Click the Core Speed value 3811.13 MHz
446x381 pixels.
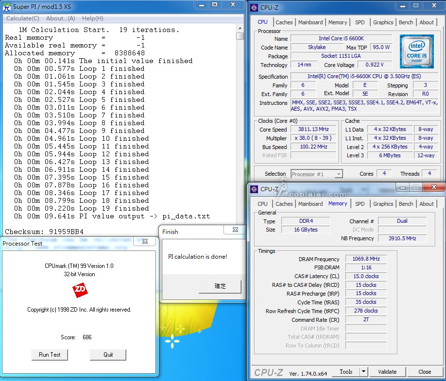pos(313,129)
